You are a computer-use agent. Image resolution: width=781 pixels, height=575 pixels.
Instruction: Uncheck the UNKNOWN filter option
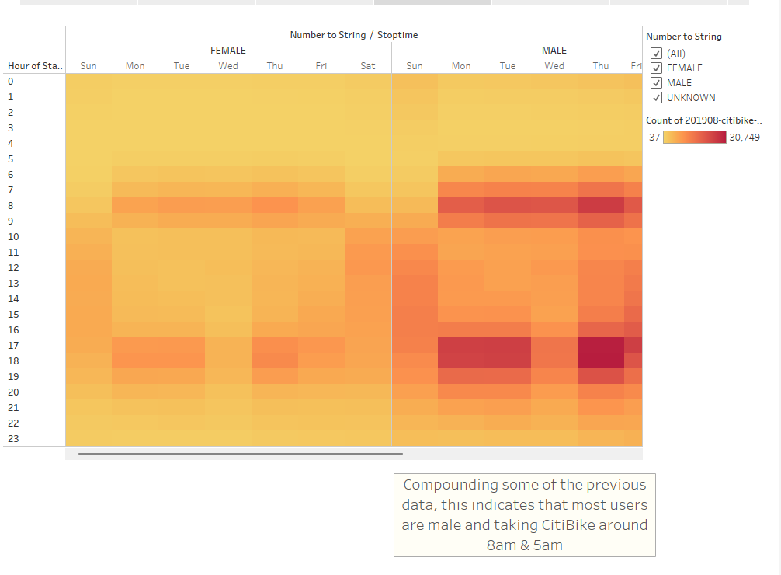(x=656, y=97)
